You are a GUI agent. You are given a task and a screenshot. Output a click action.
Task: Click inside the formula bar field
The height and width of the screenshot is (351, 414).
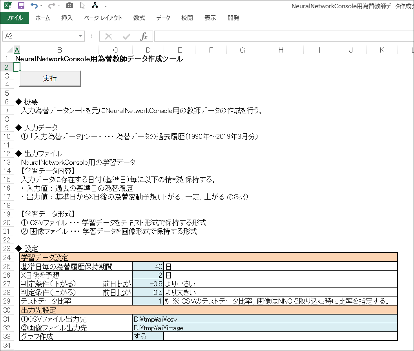coord(284,36)
